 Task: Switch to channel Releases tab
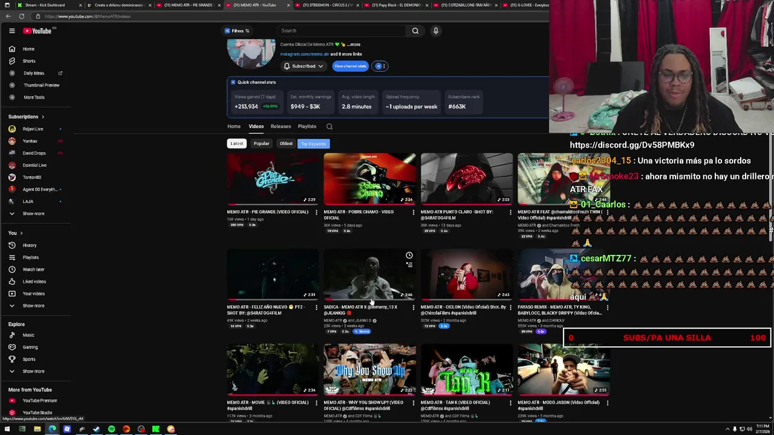281,126
